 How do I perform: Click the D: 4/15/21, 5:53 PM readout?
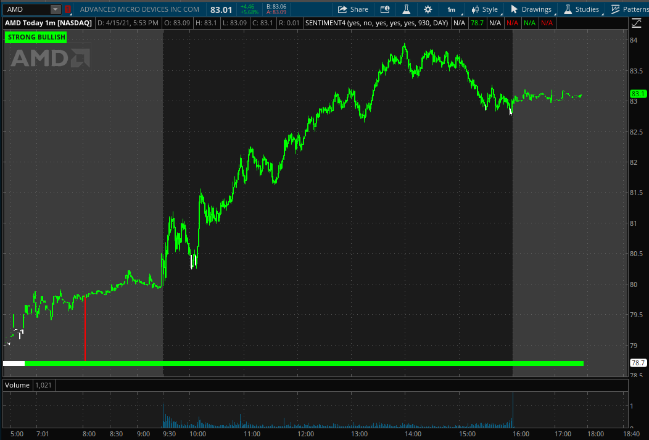[x=128, y=23]
